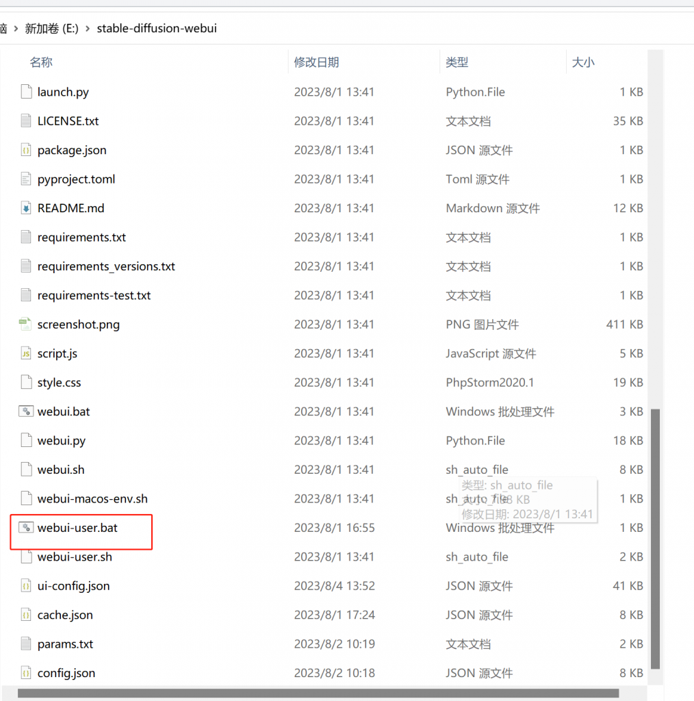694x701 pixels.
Task: Click the vertical scrollbar thumb
Action: click(655, 539)
